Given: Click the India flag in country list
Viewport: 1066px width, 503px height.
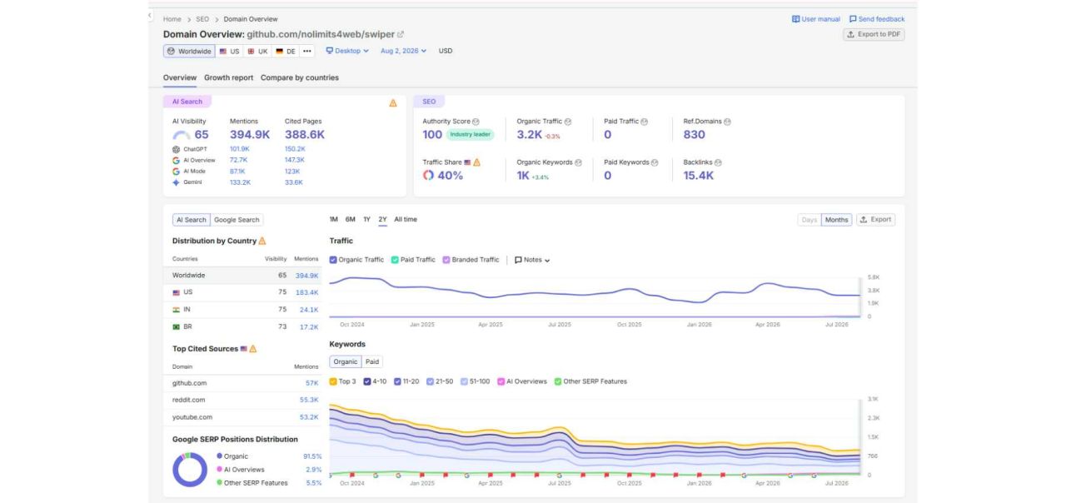Looking at the screenshot, I should [177, 310].
